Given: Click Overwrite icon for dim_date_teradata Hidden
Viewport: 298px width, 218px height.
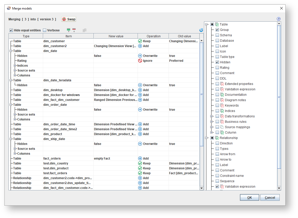Looking at the screenshot, I should [140, 85].
